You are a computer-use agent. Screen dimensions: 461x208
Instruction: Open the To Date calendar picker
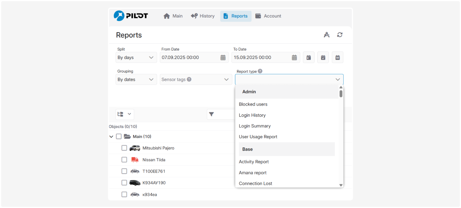coord(294,58)
